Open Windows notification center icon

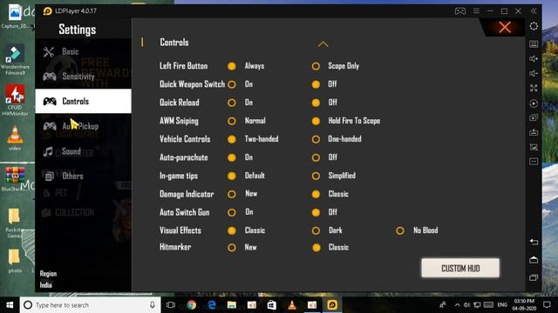click(x=547, y=305)
